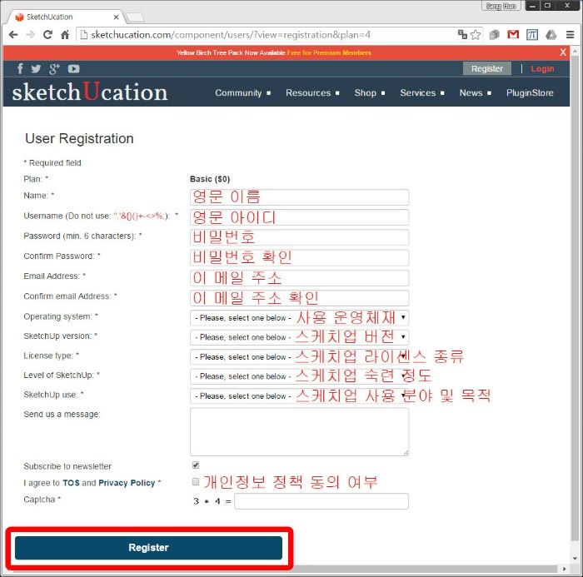Open the browser home page icon
This screenshot has width=583, height=577.
[65, 35]
